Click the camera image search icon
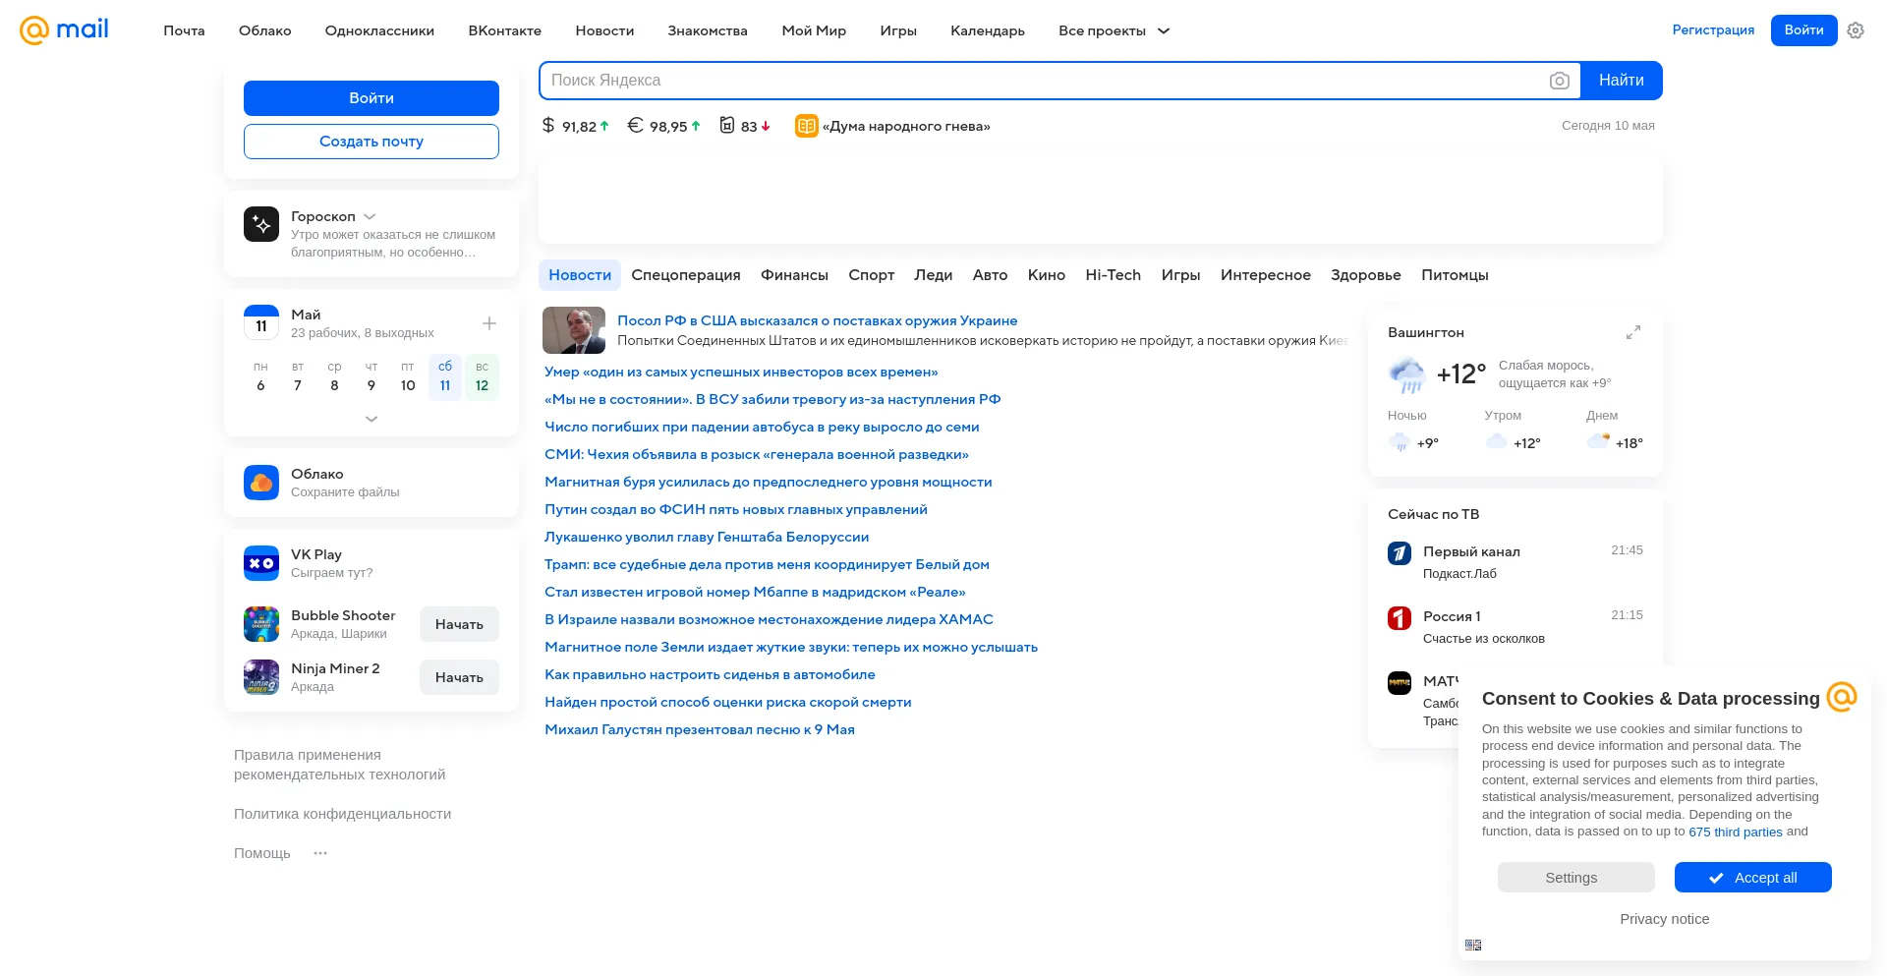Screen dimensions: 1887x976 1559,81
